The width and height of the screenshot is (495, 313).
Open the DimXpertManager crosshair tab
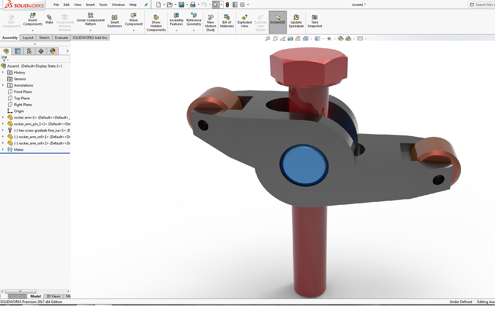click(x=41, y=51)
